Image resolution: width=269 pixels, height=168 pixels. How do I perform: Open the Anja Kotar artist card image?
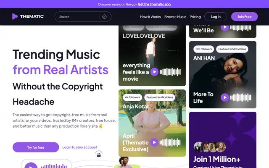(x=152, y=123)
